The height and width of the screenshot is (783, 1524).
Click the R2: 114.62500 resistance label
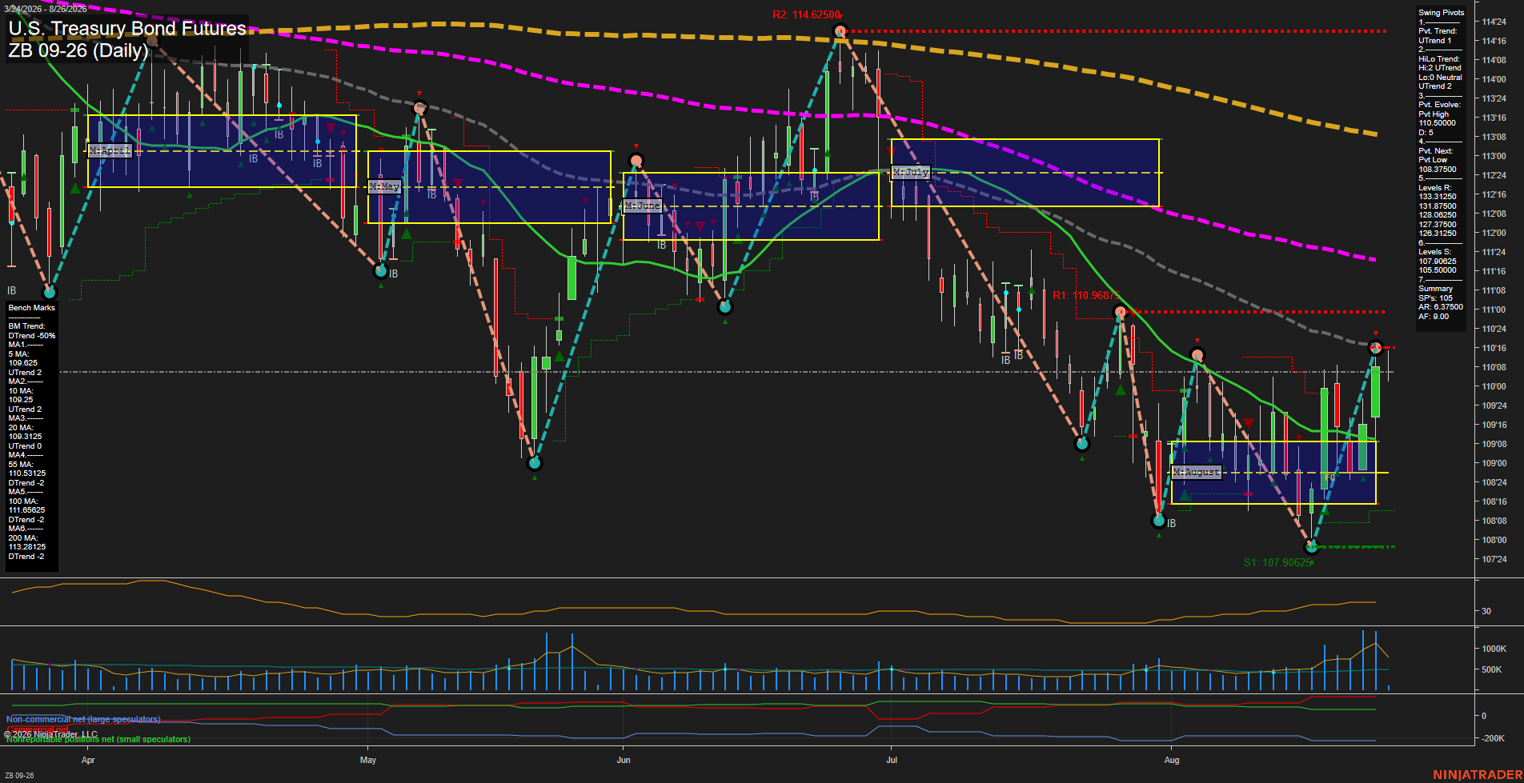[806, 15]
